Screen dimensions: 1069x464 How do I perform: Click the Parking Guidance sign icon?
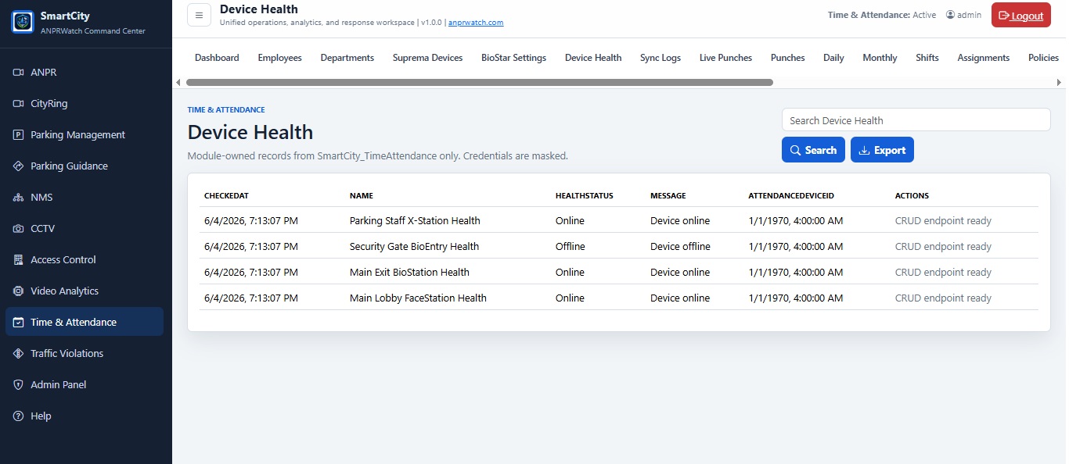pos(18,166)
